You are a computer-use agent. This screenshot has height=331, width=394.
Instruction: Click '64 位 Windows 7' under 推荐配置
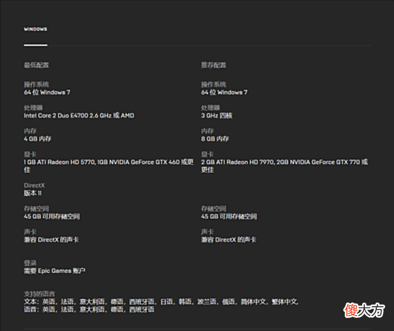pos(224,92)
